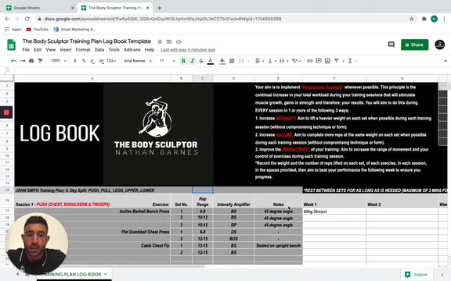Open the YouTube bookmark

[x=38, y=29]
